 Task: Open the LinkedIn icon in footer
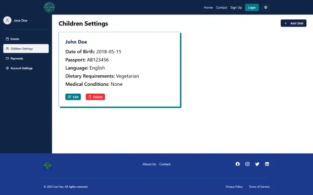(267, 164)
